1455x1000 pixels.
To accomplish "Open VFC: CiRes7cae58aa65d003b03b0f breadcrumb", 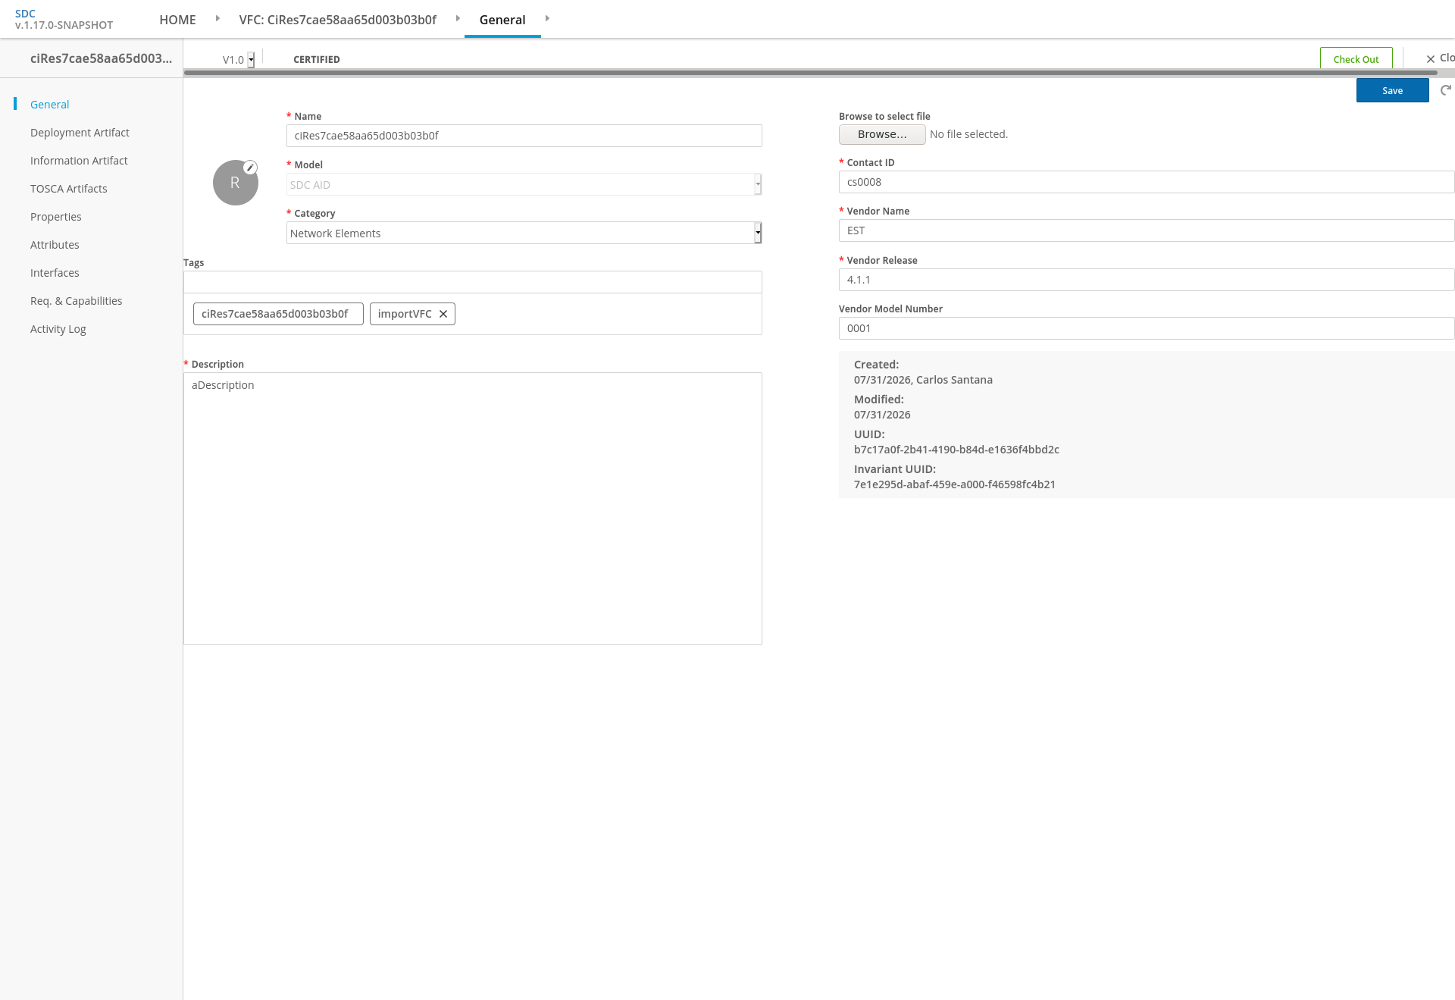I will pyautogui.click(x=337, y=20).
